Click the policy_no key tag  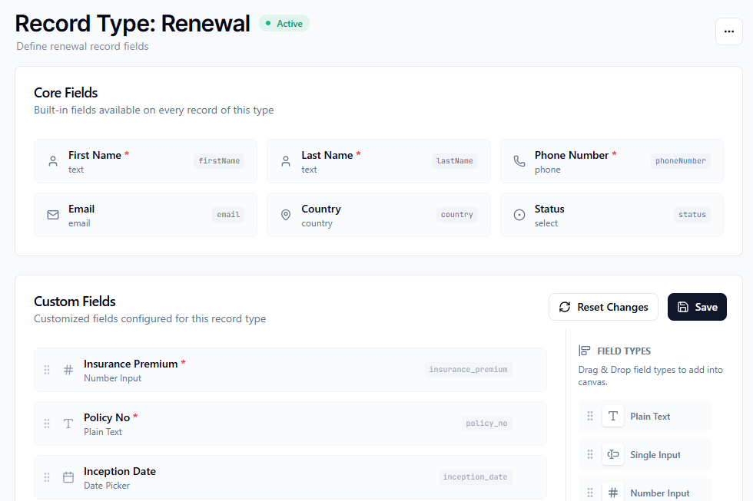coord(486,424)
